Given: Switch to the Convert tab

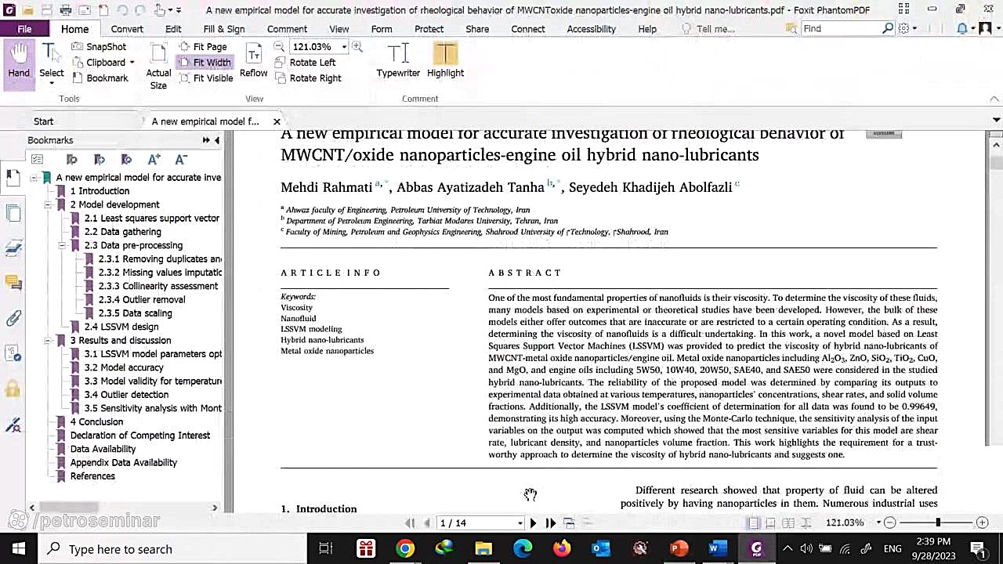Looking at the screenshot, I should click(127, 29).
